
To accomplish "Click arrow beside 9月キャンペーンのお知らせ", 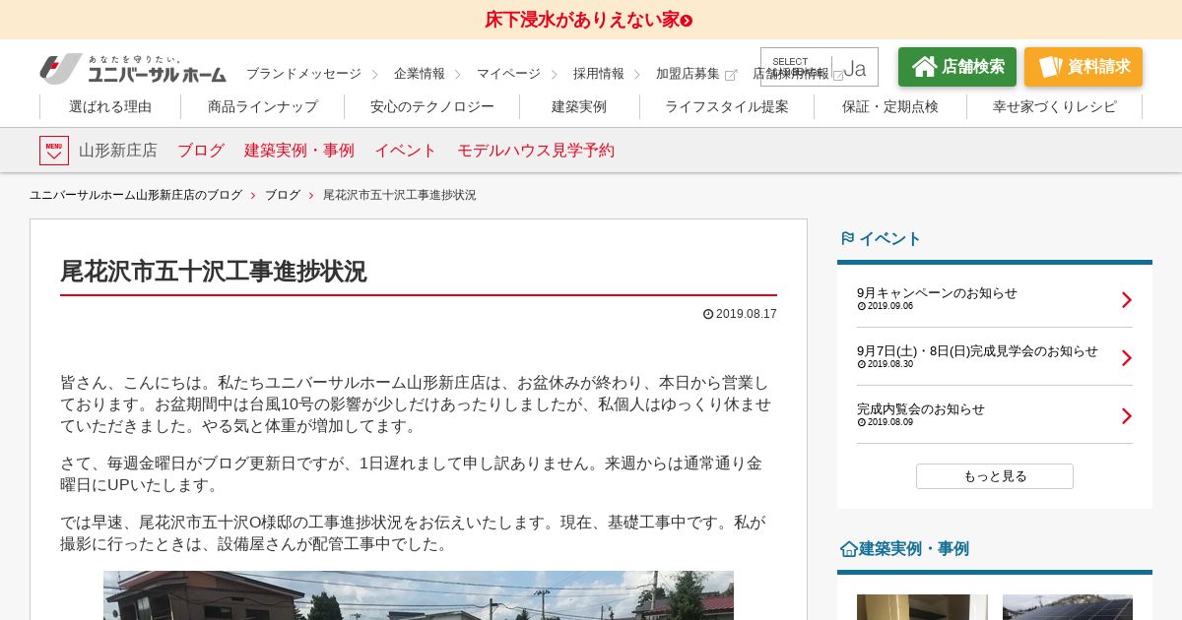I will pyautogui.click(x=1127, y=300).
